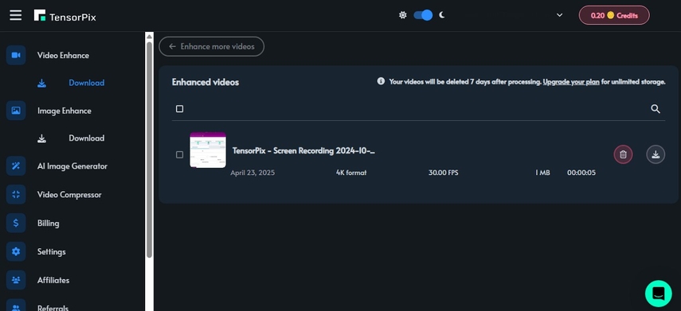
Task: Click the Video Enhance camera icon
Action: 16,55
